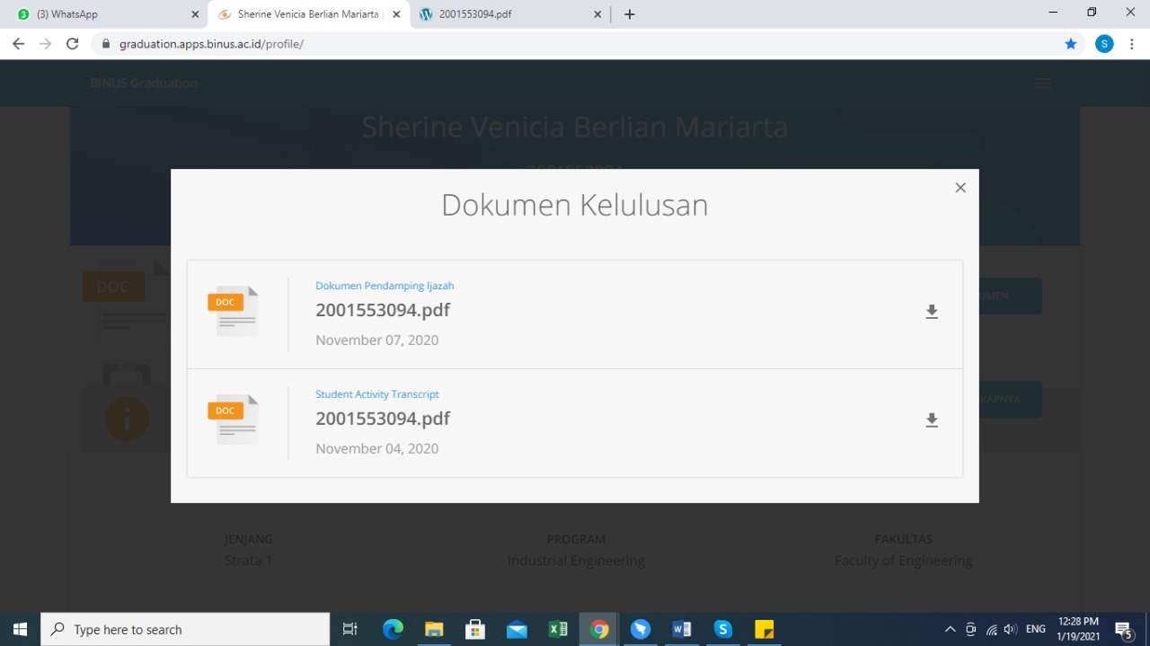The image size is (1150, 646).
Task: Go back to the previous page
Action: pos(18,44)
